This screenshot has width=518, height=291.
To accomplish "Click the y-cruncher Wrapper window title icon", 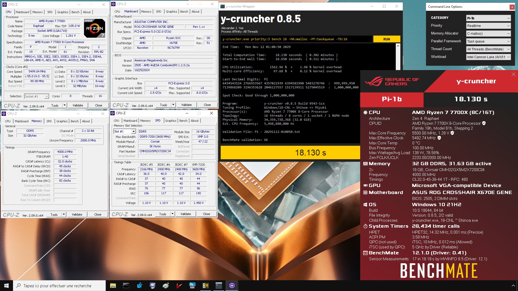I will pos(222,6).
